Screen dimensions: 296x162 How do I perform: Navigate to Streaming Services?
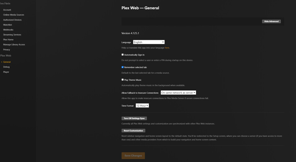12,35
